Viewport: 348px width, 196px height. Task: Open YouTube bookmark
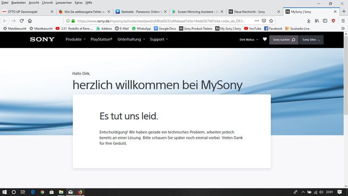pyautogui.click(x=253, y=29)
